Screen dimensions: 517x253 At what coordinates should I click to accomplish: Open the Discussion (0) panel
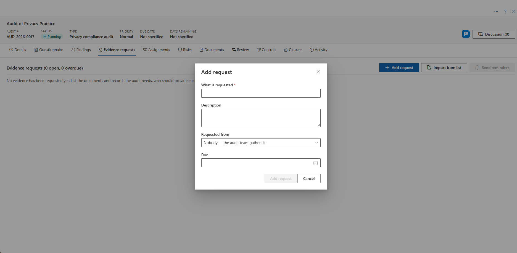pos(494,34)
